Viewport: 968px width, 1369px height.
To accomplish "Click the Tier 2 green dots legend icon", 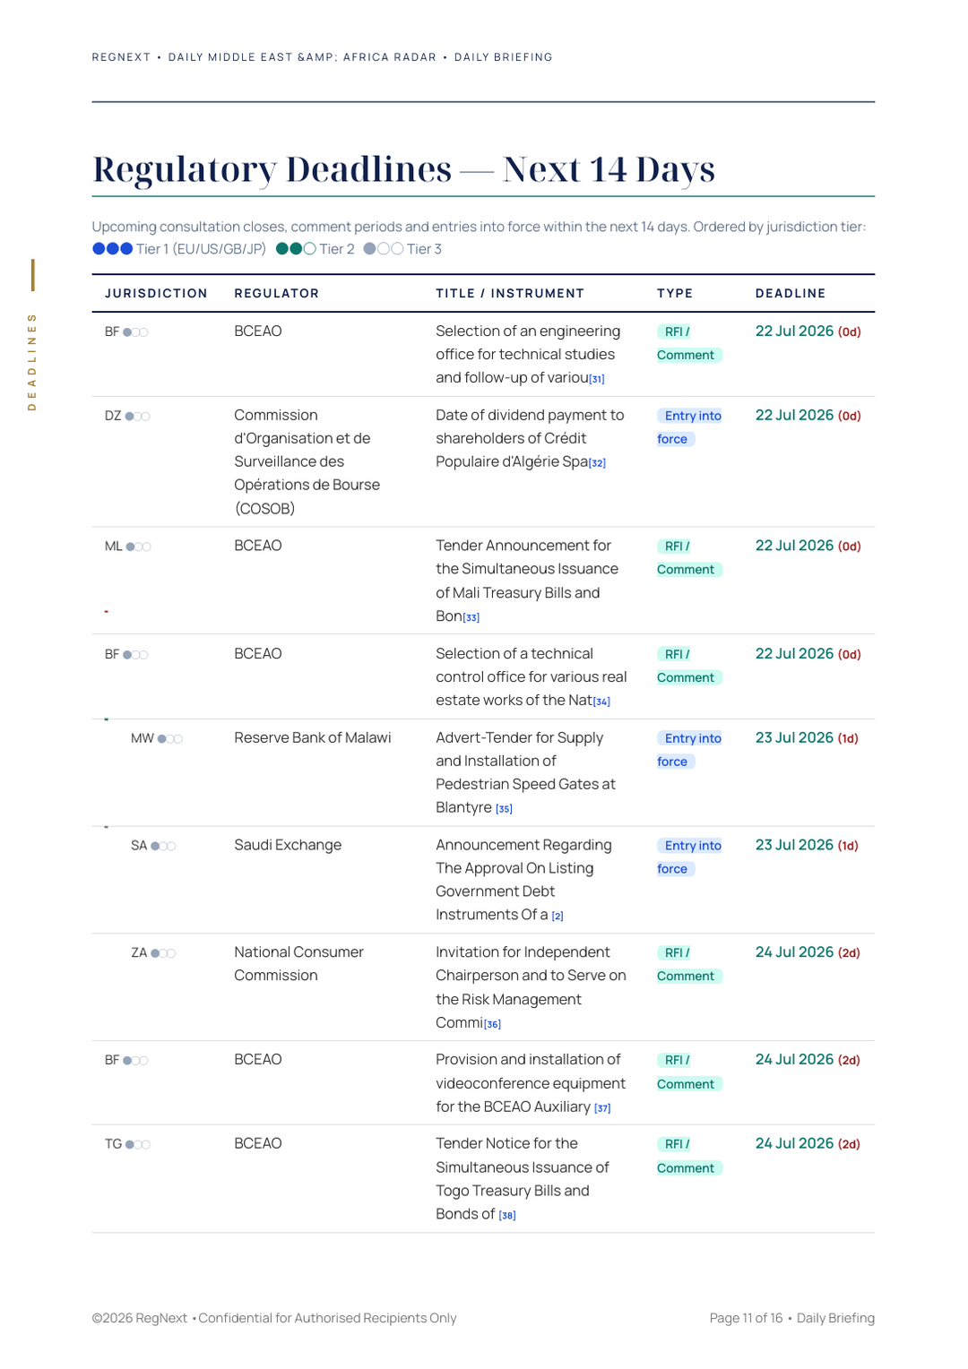I will click(x=296, y=249).
